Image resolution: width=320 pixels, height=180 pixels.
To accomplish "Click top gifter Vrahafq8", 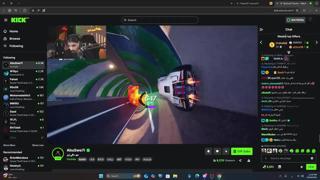I will point(281,43).
